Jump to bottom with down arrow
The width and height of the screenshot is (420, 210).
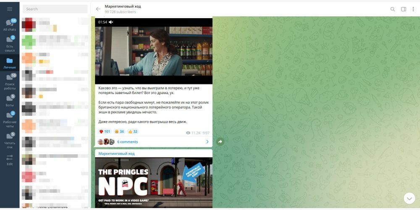tap(409, 199)
